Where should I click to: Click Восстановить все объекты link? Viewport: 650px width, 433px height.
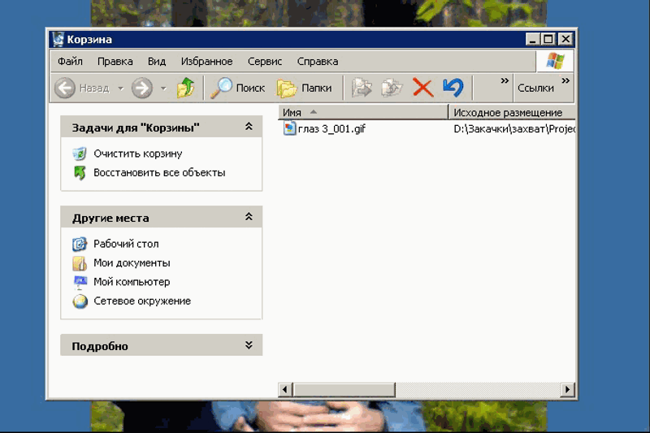[159, 173]
